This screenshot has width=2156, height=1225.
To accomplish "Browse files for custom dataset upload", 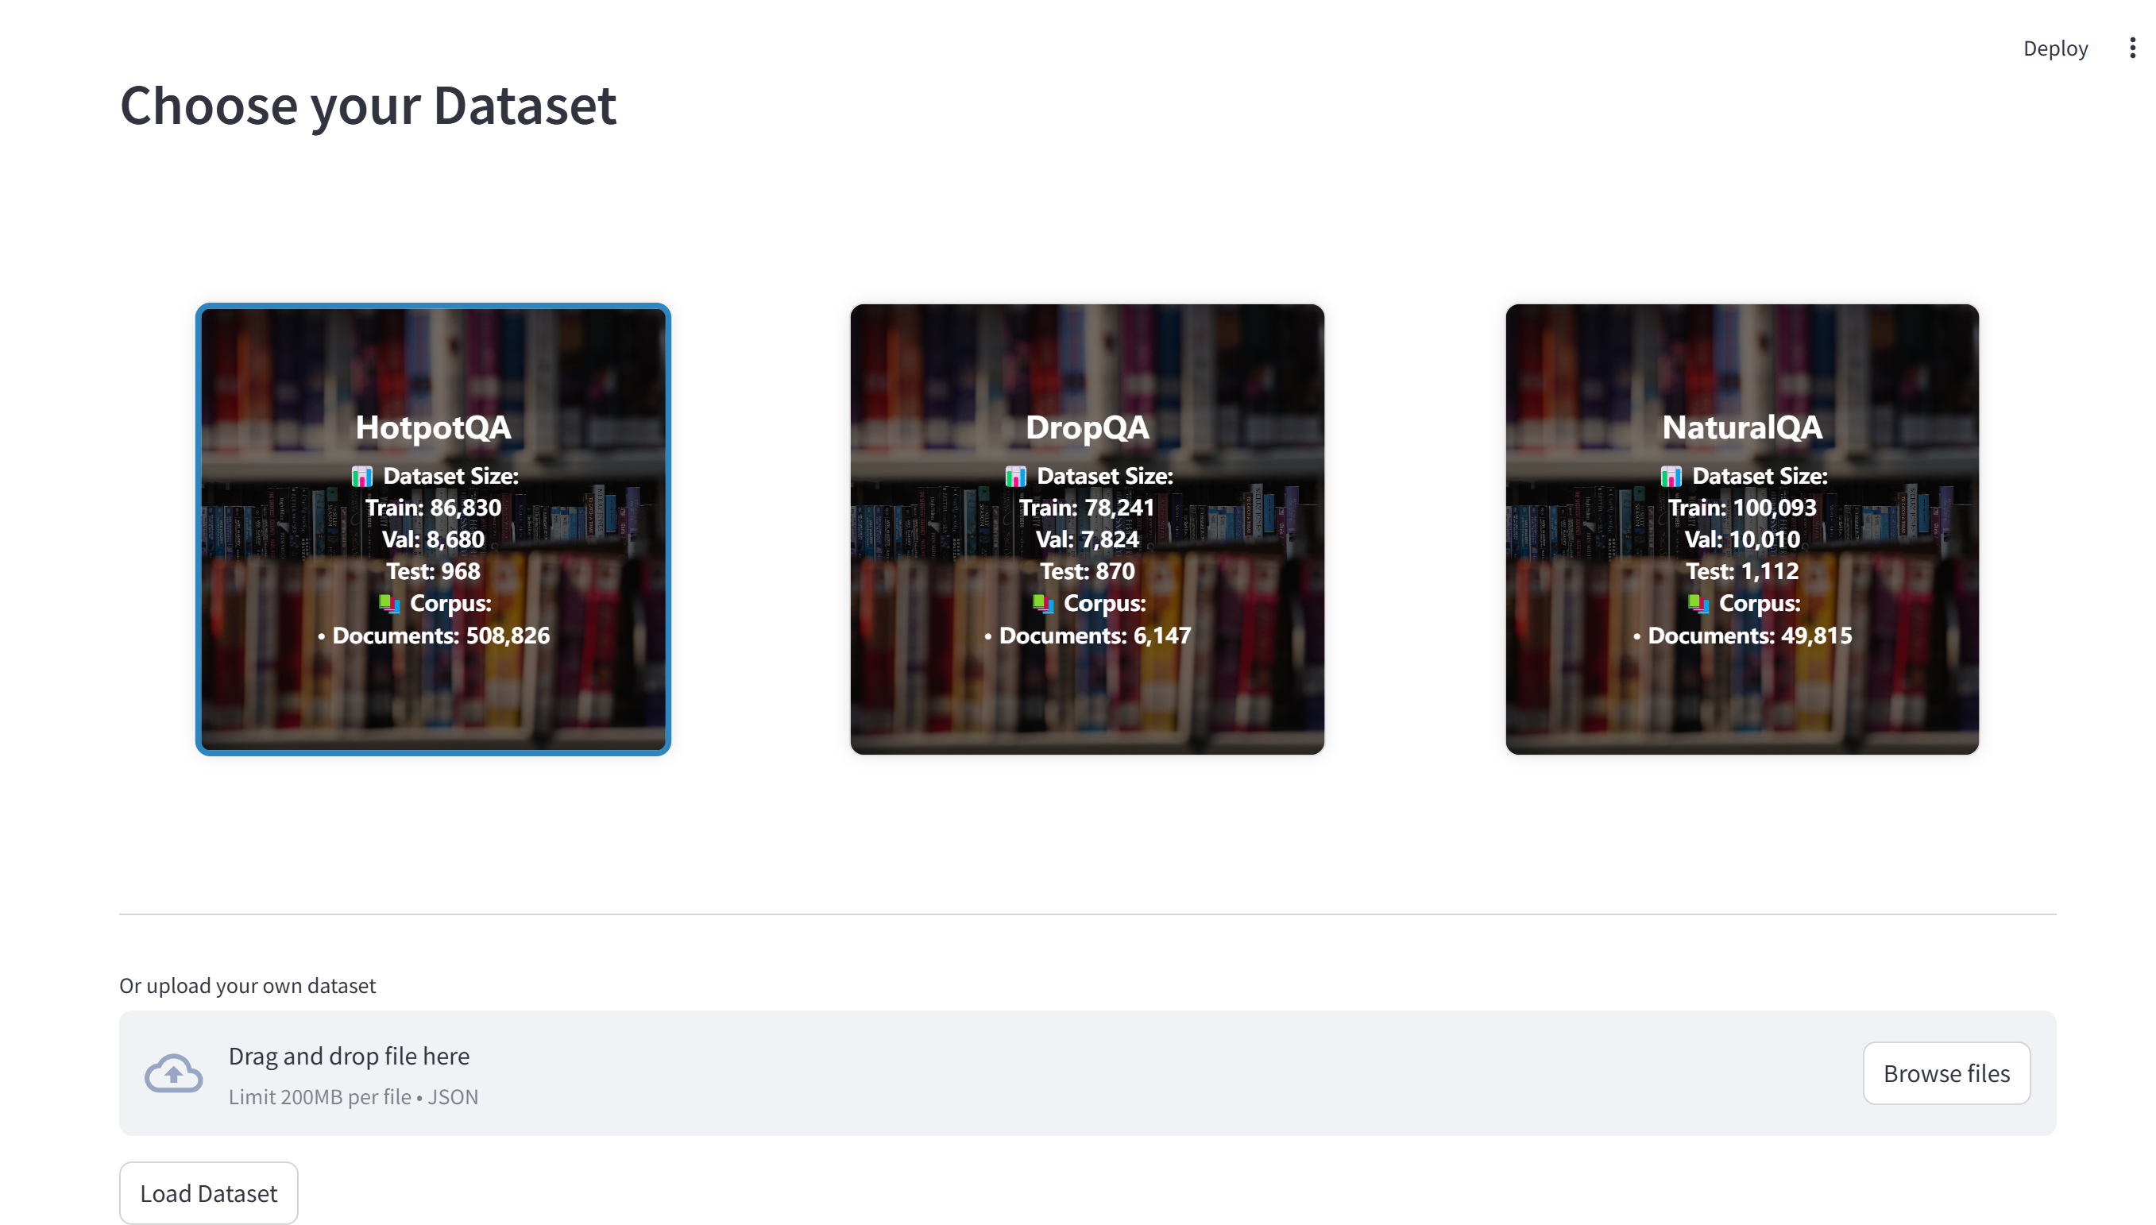I will coord(1945,1072).
